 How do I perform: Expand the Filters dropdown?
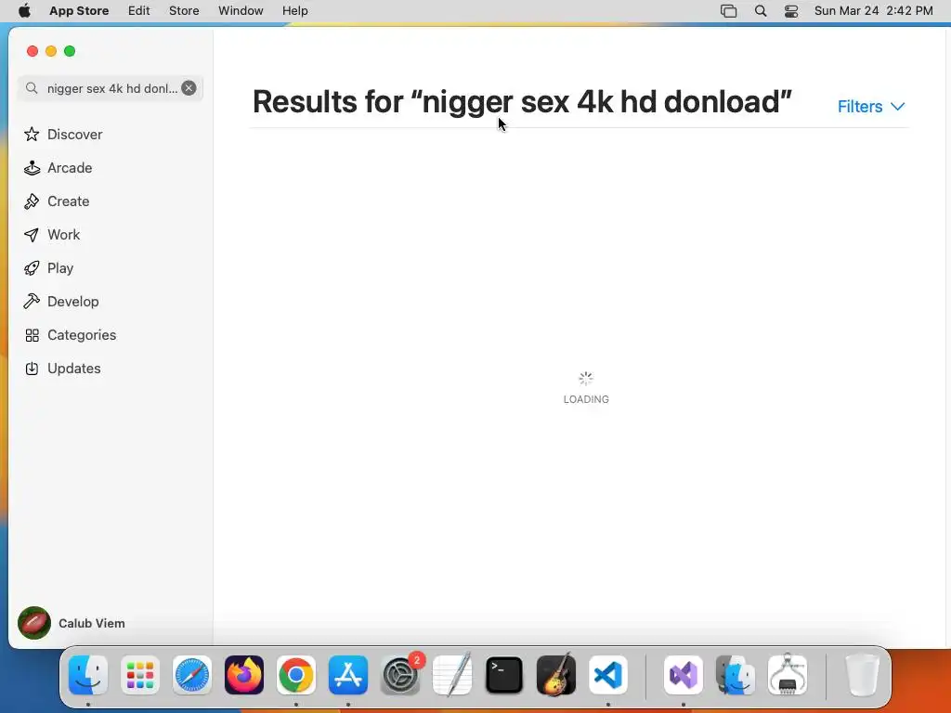click(871, 107)
